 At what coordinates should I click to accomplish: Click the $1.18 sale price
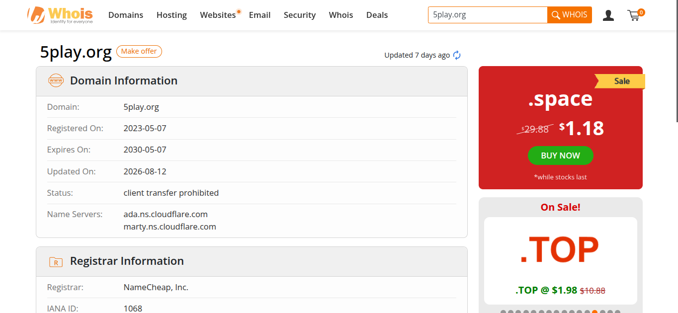click(x=582, y=128)
